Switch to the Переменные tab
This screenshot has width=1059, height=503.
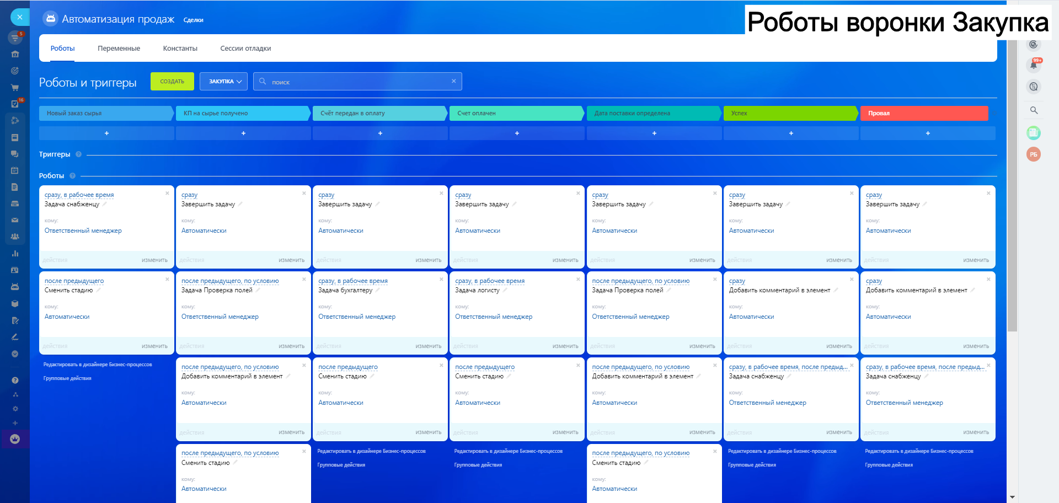click(119, 49)
